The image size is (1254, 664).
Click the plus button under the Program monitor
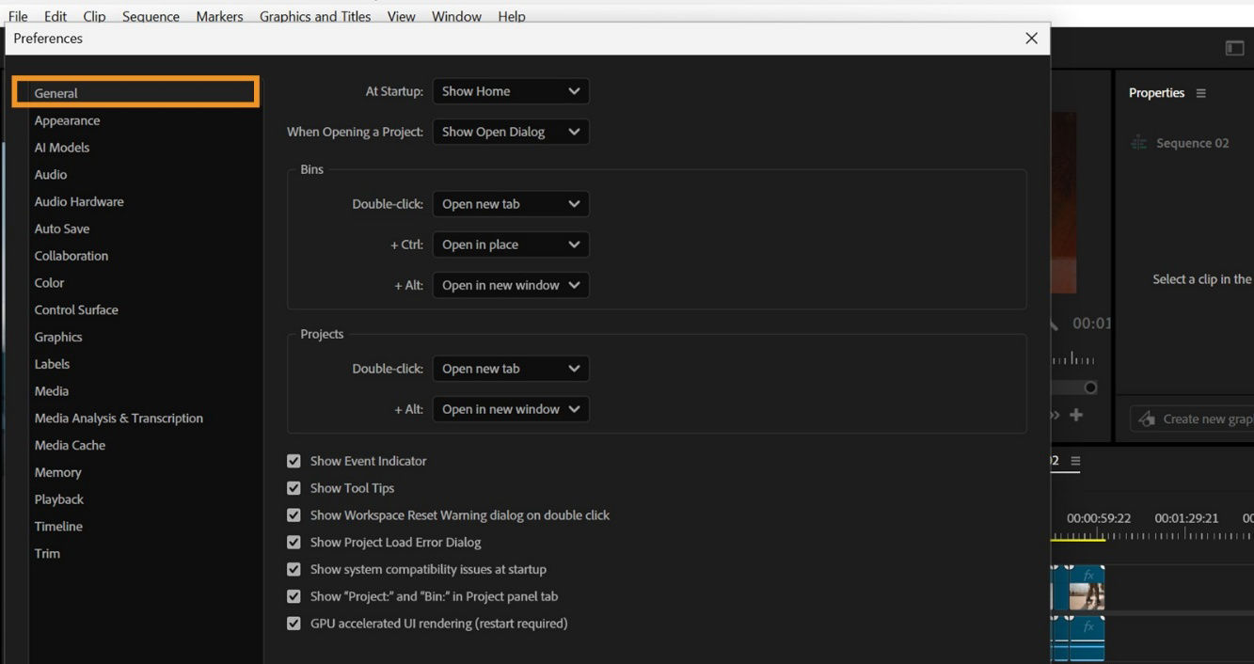[x=1076, y=414]
